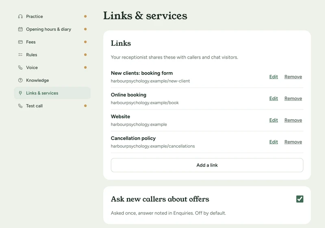Open the Fees section
The height and width of the screenshot is (228, 325).
click(52, 42)
